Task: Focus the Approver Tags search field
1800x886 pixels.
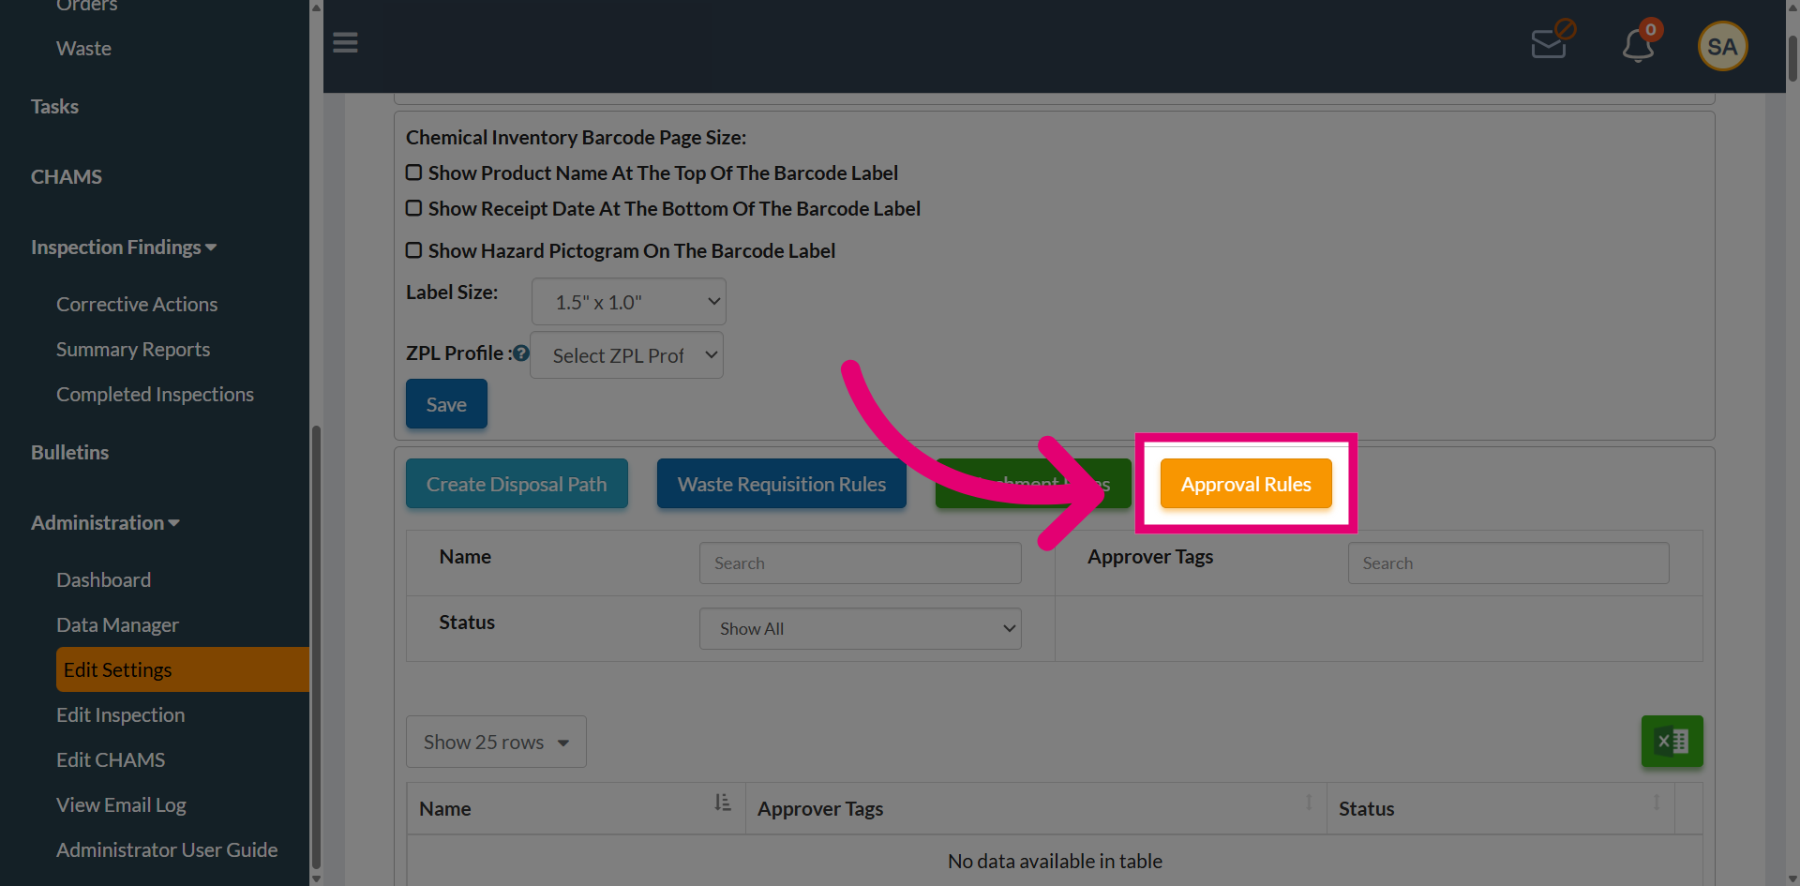Action: point(1508,563)
